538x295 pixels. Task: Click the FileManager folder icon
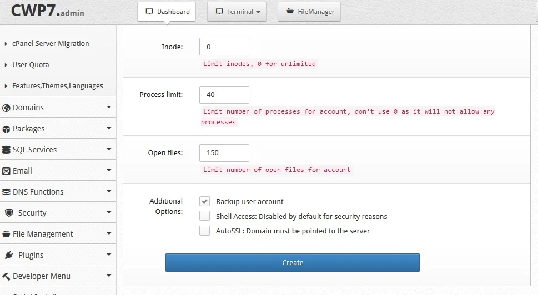pos(290,11)
